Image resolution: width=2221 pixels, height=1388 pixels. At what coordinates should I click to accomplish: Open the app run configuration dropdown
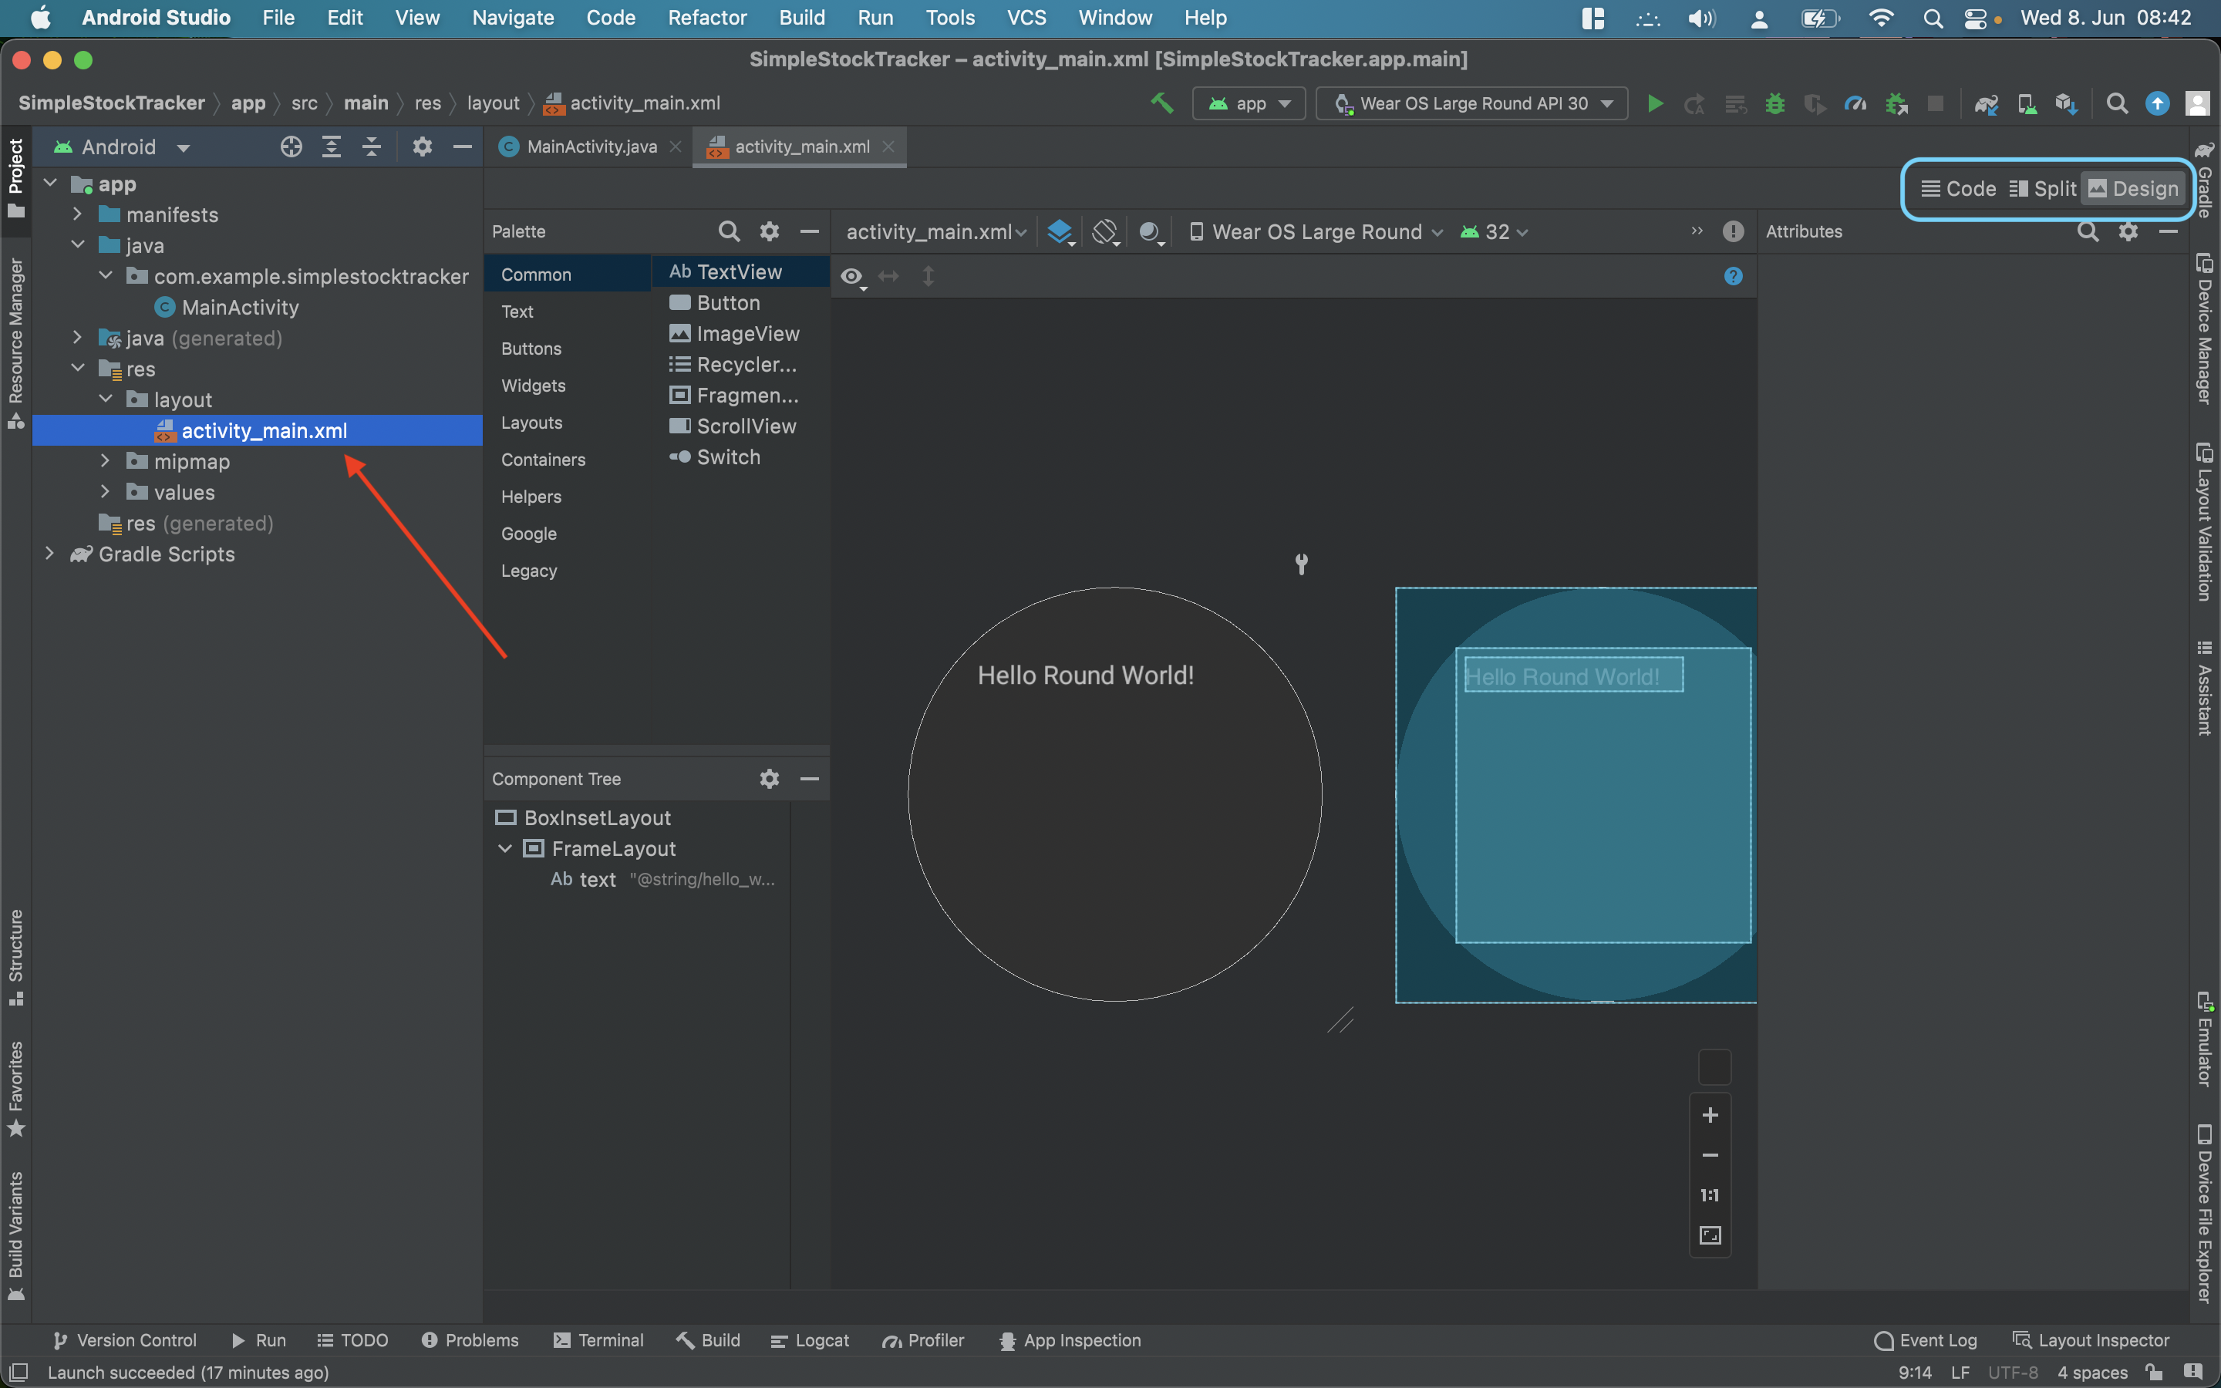click(x=1249, y=104)
